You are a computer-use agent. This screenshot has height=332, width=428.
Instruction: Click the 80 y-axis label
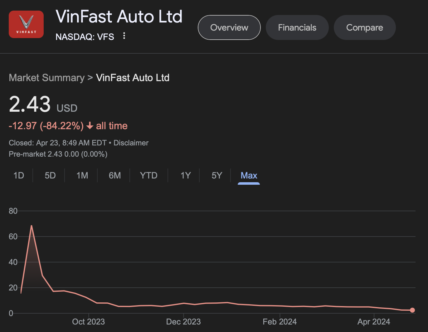point(13,211)
